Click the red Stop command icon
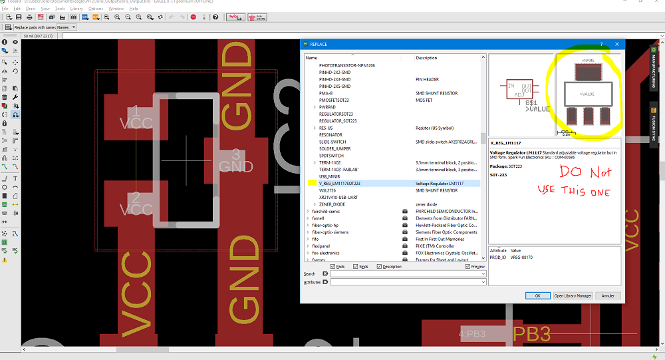This screenshot has height=360, width=665. pos(194,17)
